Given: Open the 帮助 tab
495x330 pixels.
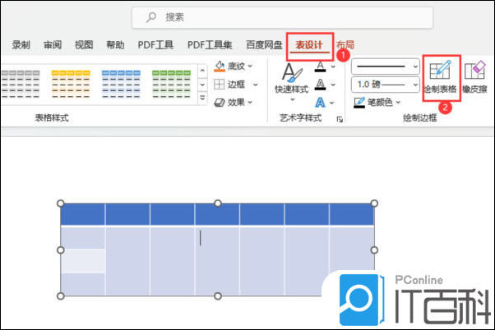Looking at the screenshot, I should [115, 45].
